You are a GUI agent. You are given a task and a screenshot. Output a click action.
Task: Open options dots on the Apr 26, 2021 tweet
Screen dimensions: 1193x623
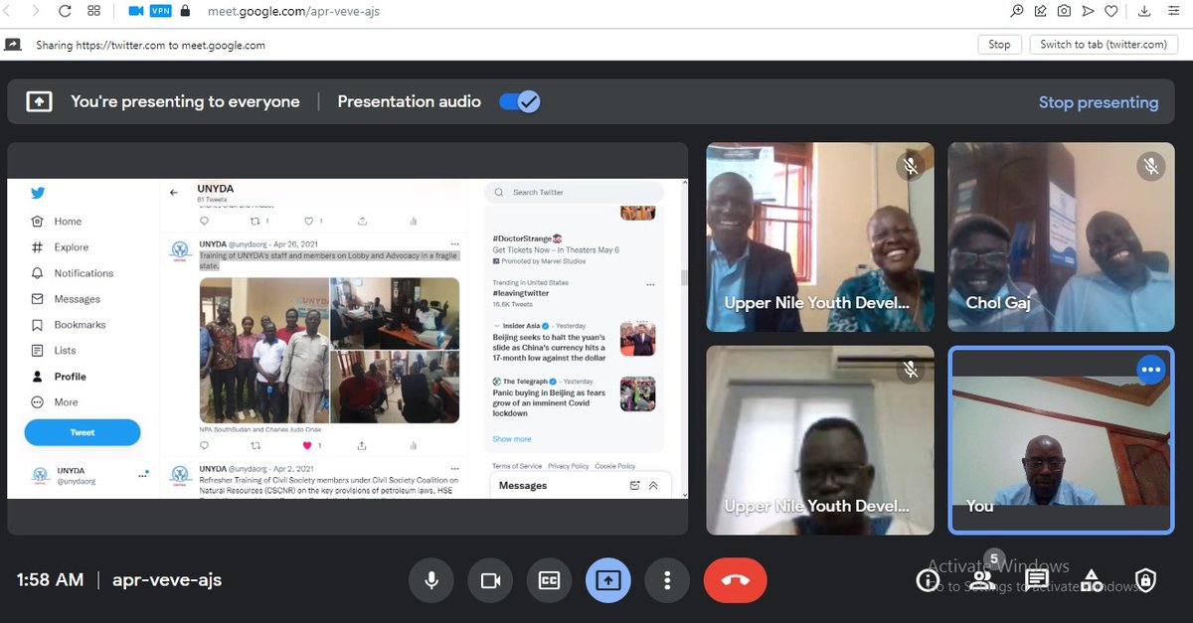[x=454, y=243]
